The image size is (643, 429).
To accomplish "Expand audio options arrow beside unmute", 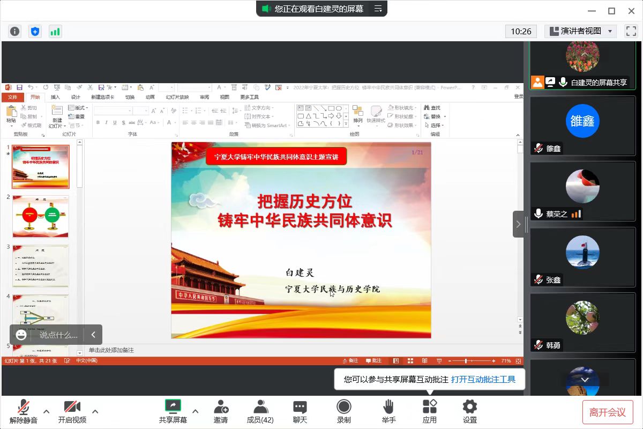I will click(46, 411).
